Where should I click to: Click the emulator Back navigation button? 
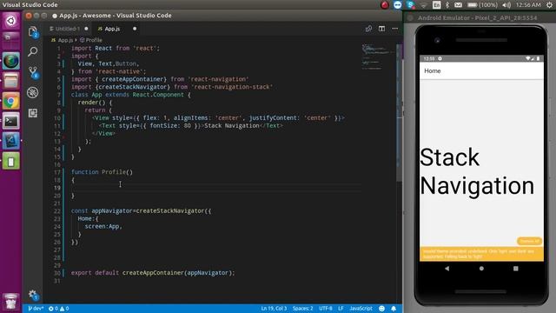tap(447, 269)
